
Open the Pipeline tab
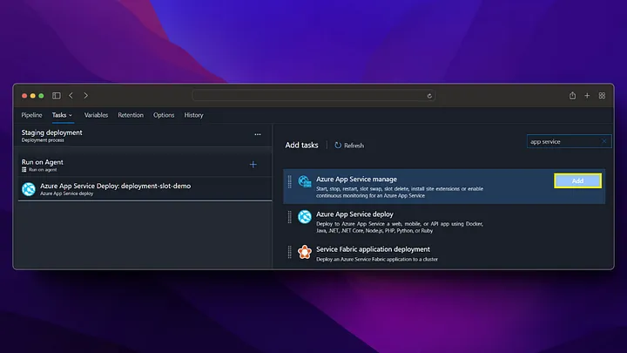[31, 115]
